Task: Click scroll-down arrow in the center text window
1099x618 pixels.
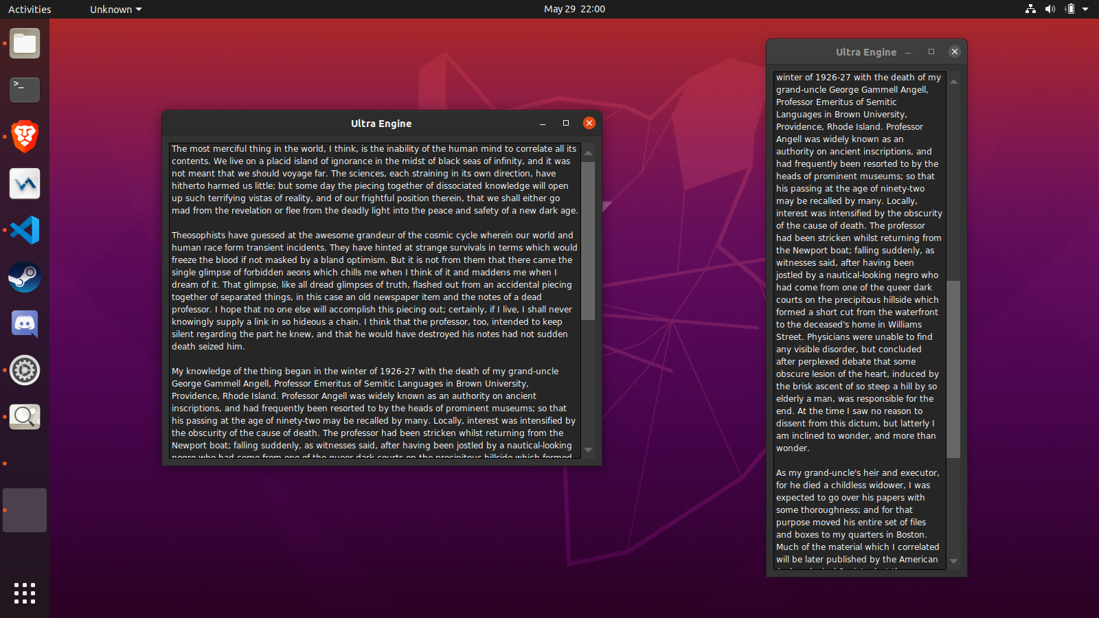Action: point(588,450)
